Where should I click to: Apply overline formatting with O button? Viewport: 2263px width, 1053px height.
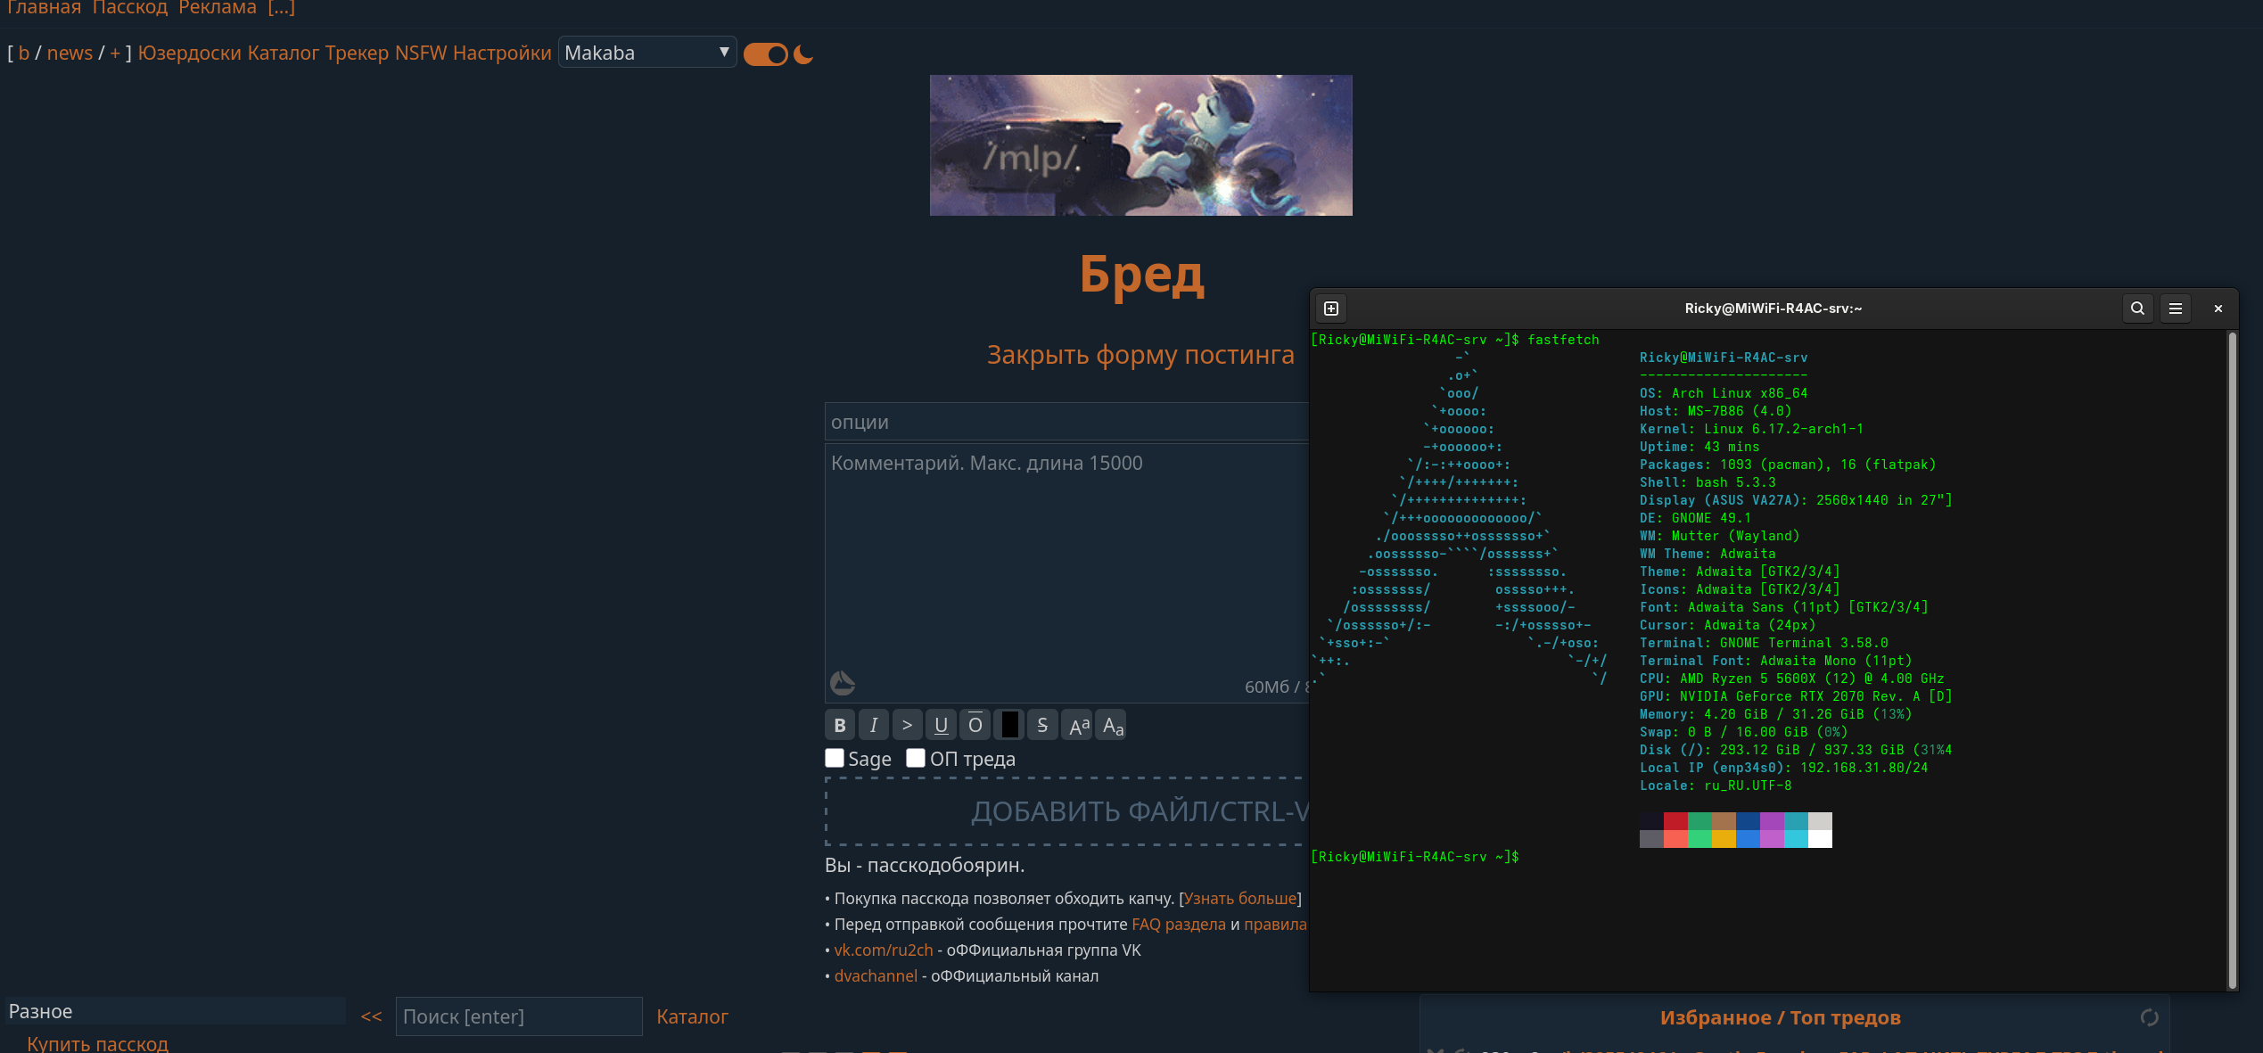point(975,725)
